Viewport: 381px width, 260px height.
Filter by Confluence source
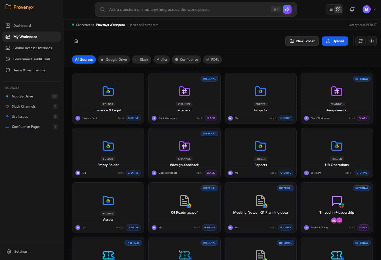pos(186,59)
